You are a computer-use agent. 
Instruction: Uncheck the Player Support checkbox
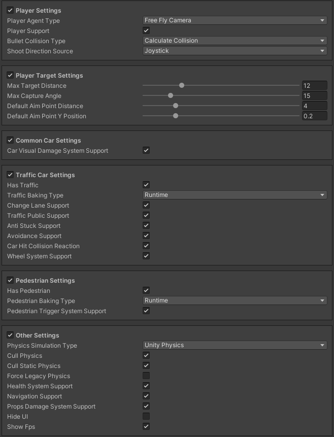[x=146, y=30]
